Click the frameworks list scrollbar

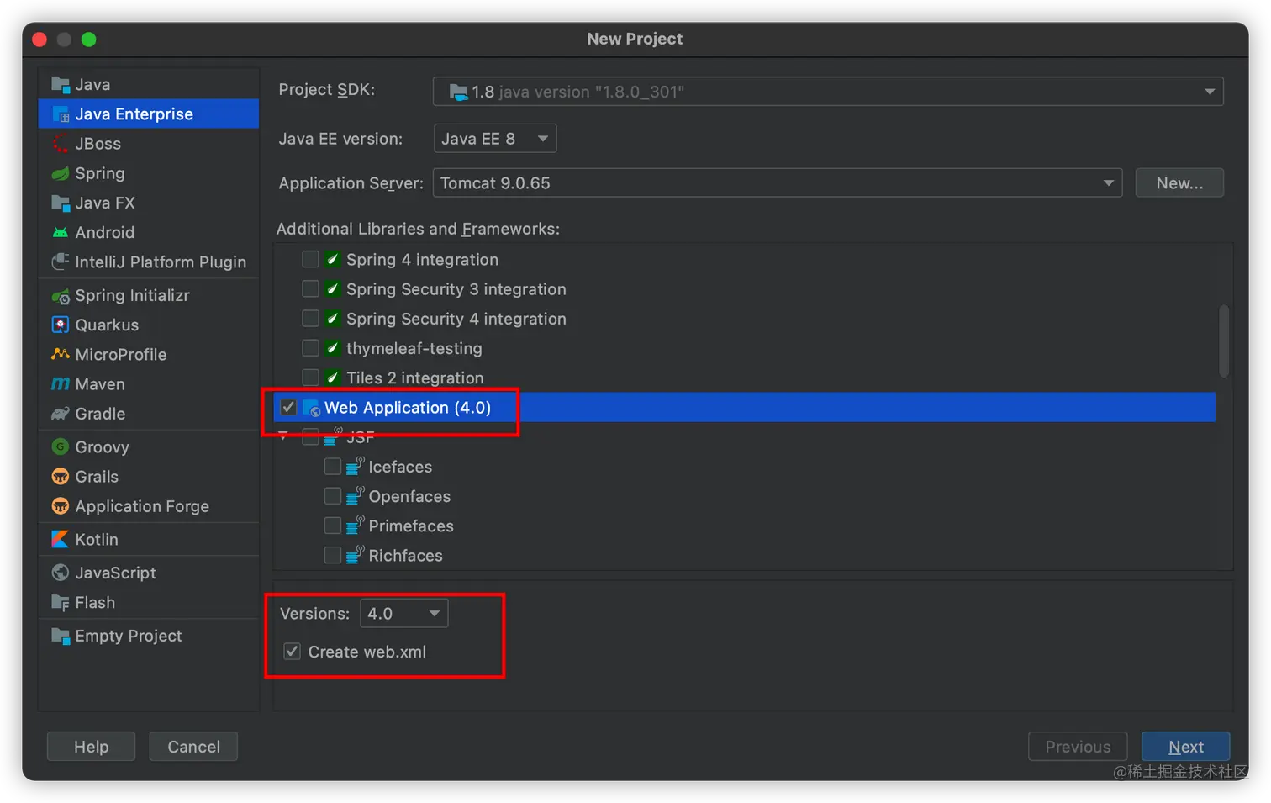point(1224,341)
